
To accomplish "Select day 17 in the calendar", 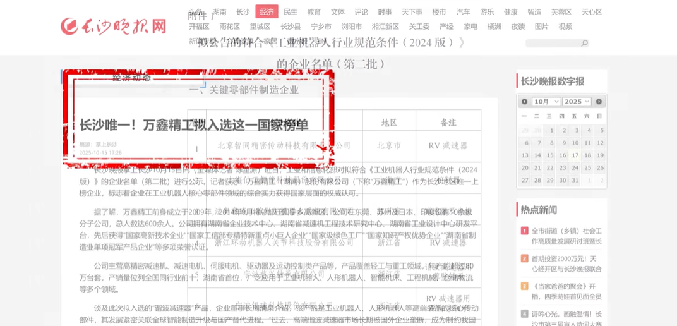I will (x=575, y=155).
